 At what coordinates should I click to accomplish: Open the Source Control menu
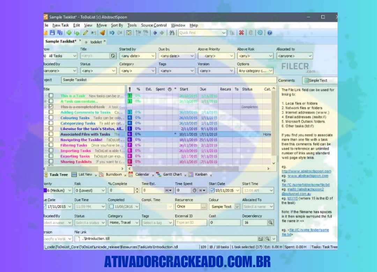pyautogui.click(x=154, y=25)
